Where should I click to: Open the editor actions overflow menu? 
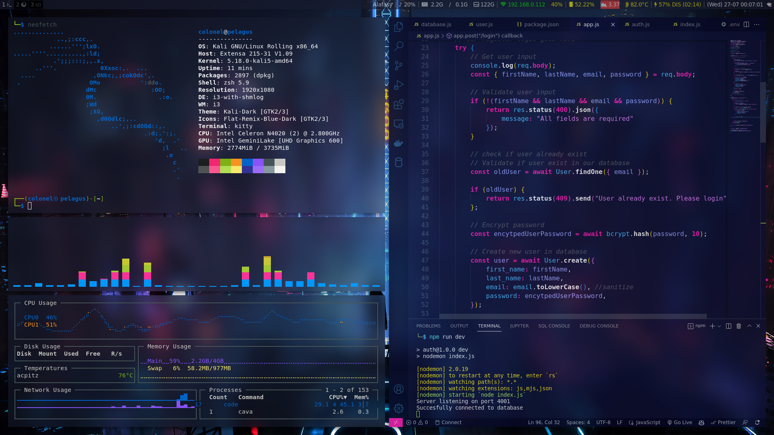(x=757, y=24)
